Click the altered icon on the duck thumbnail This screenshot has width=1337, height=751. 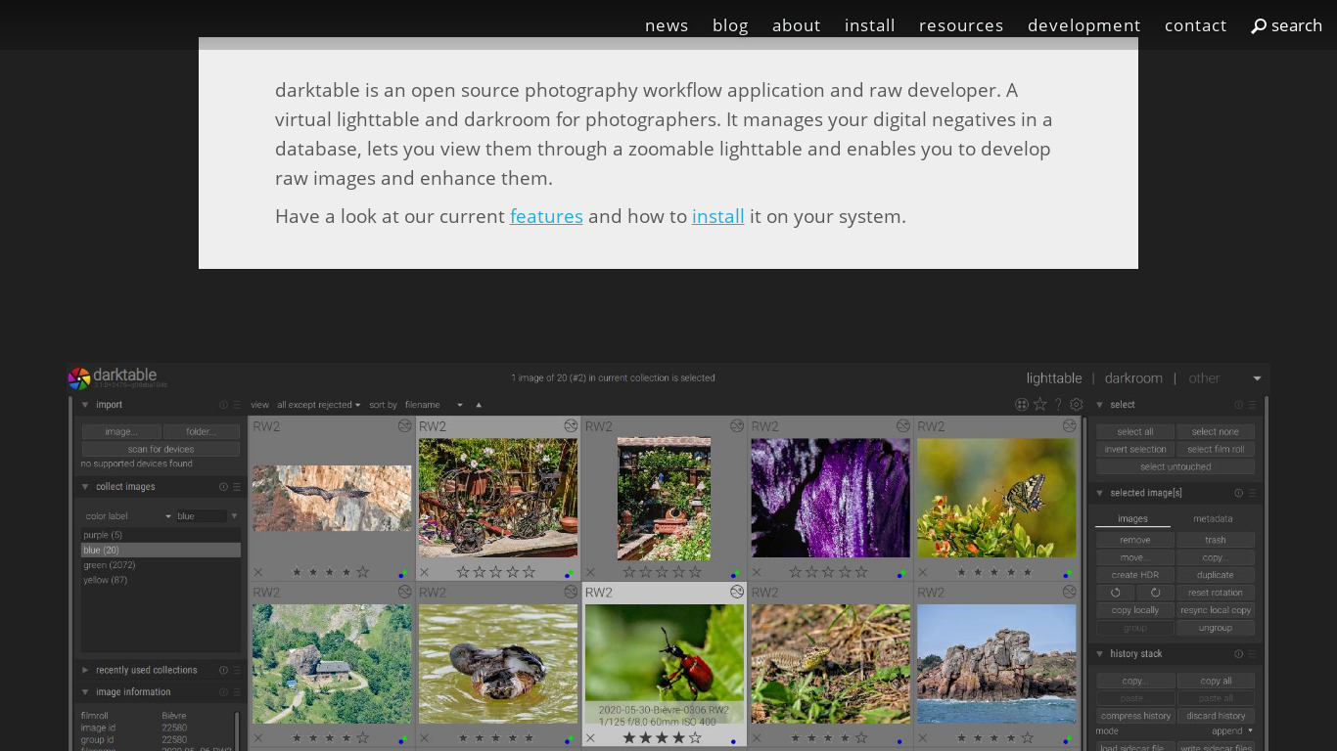571,593
